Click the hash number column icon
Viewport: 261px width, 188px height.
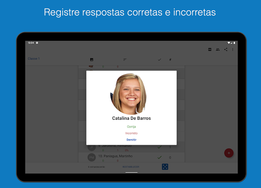[170, 60]
